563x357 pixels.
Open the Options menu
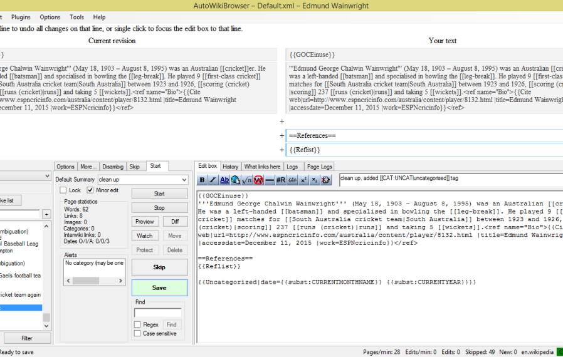[x=50, y=17]
